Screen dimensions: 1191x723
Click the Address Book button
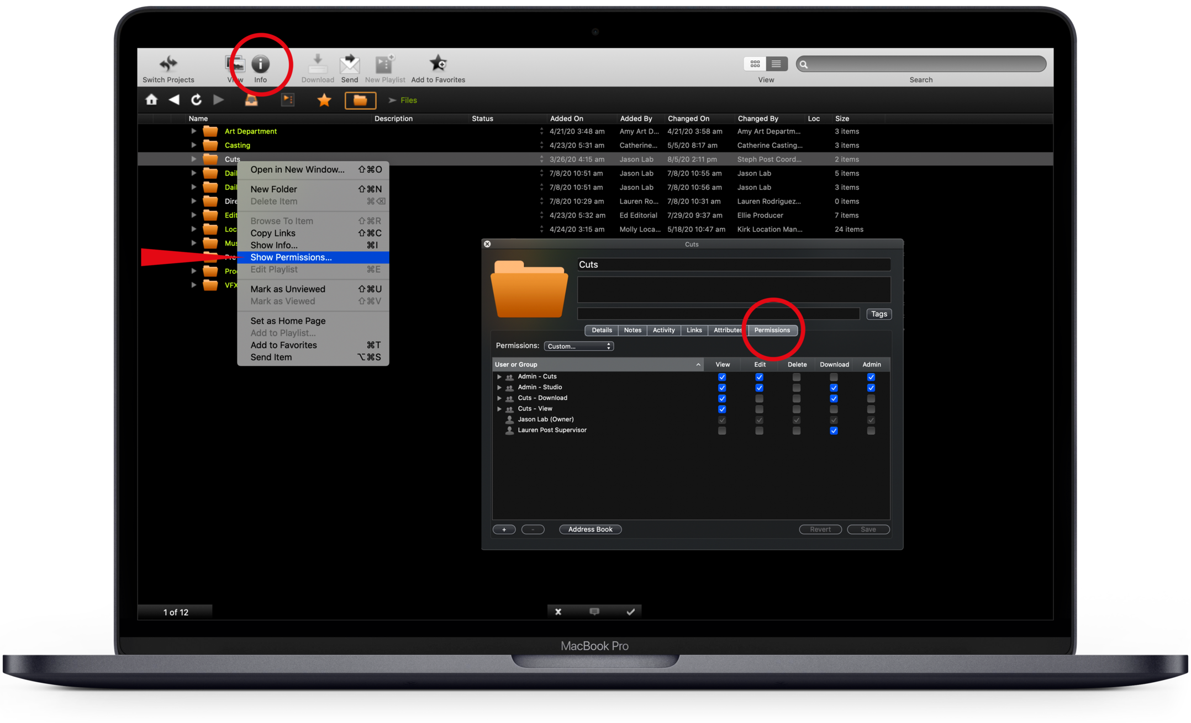click(590, 529)
